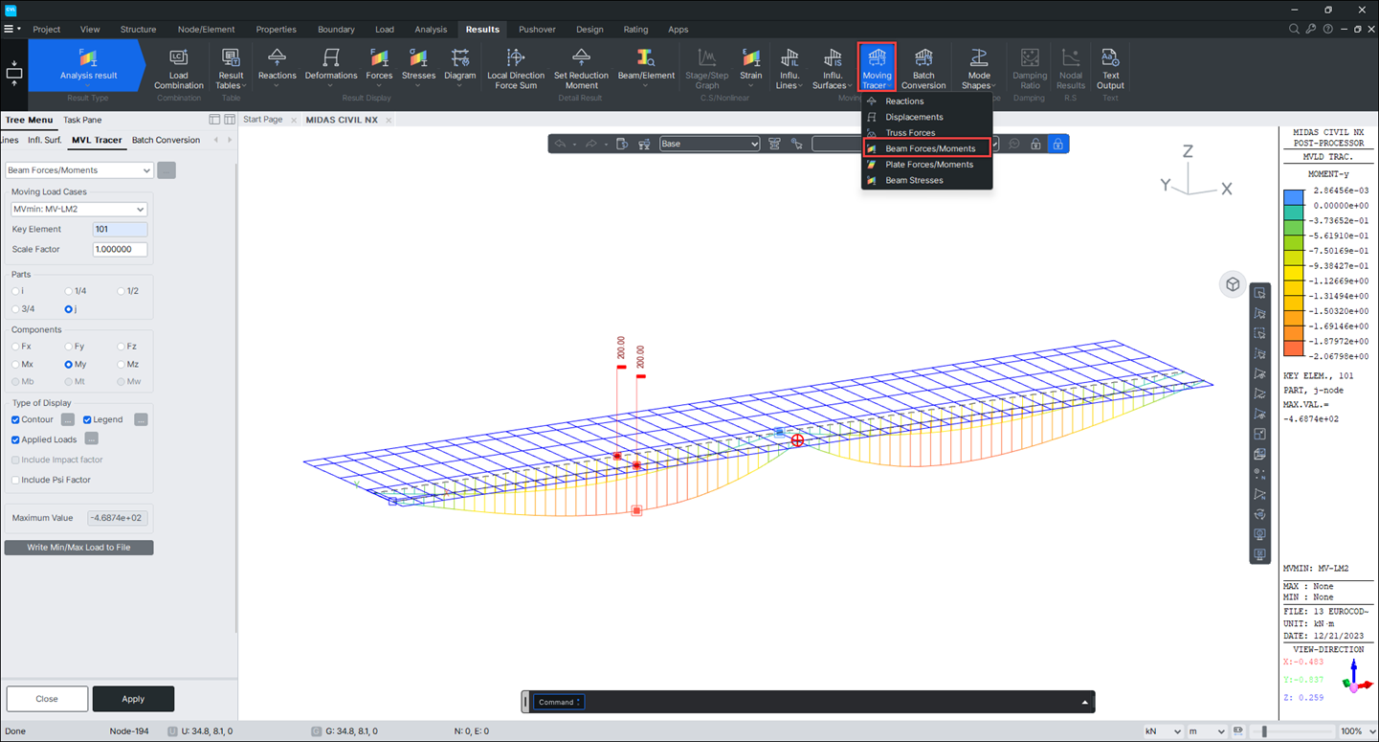The width and height of the screenshot is (1379, 742).
Task: Open the Result Tables icon
Action: (x=230, y=68)
